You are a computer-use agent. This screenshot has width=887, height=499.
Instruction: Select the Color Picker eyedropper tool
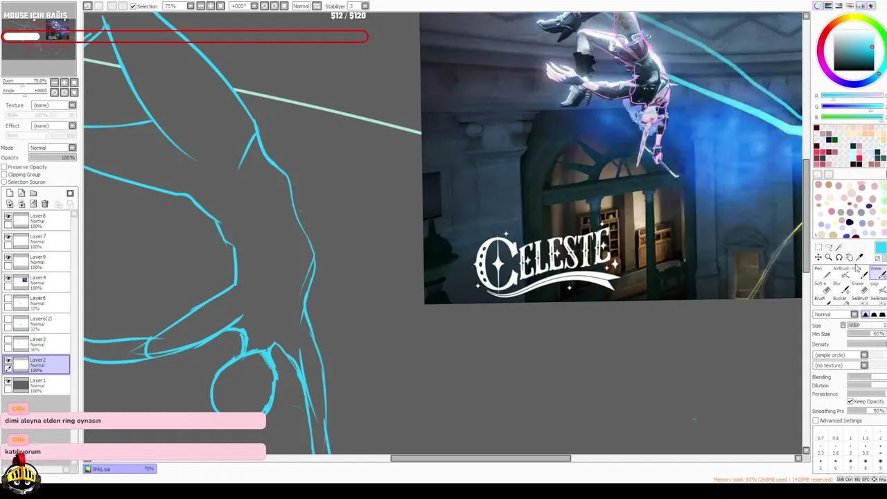859,258
